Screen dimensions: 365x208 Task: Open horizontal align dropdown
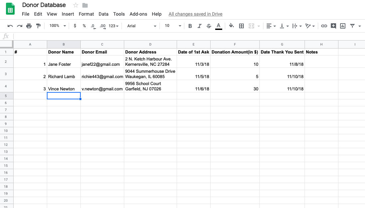click(271, 26)
